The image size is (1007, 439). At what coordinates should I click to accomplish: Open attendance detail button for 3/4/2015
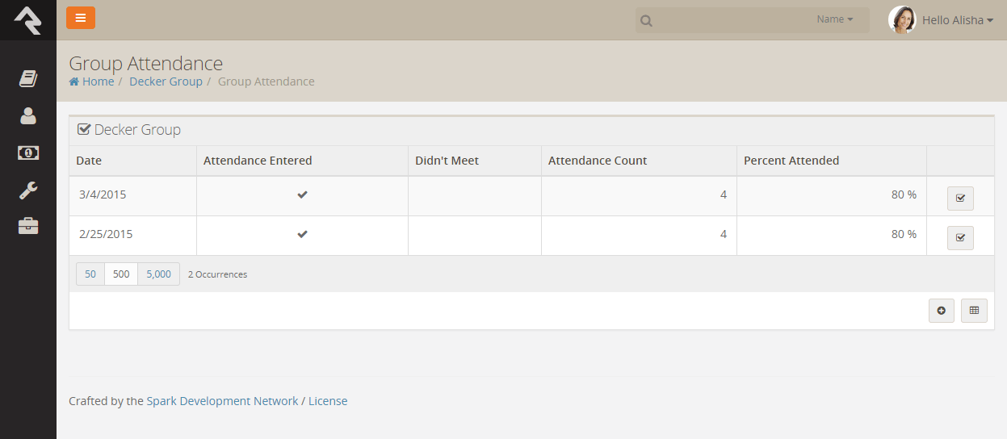pos(960,198)
